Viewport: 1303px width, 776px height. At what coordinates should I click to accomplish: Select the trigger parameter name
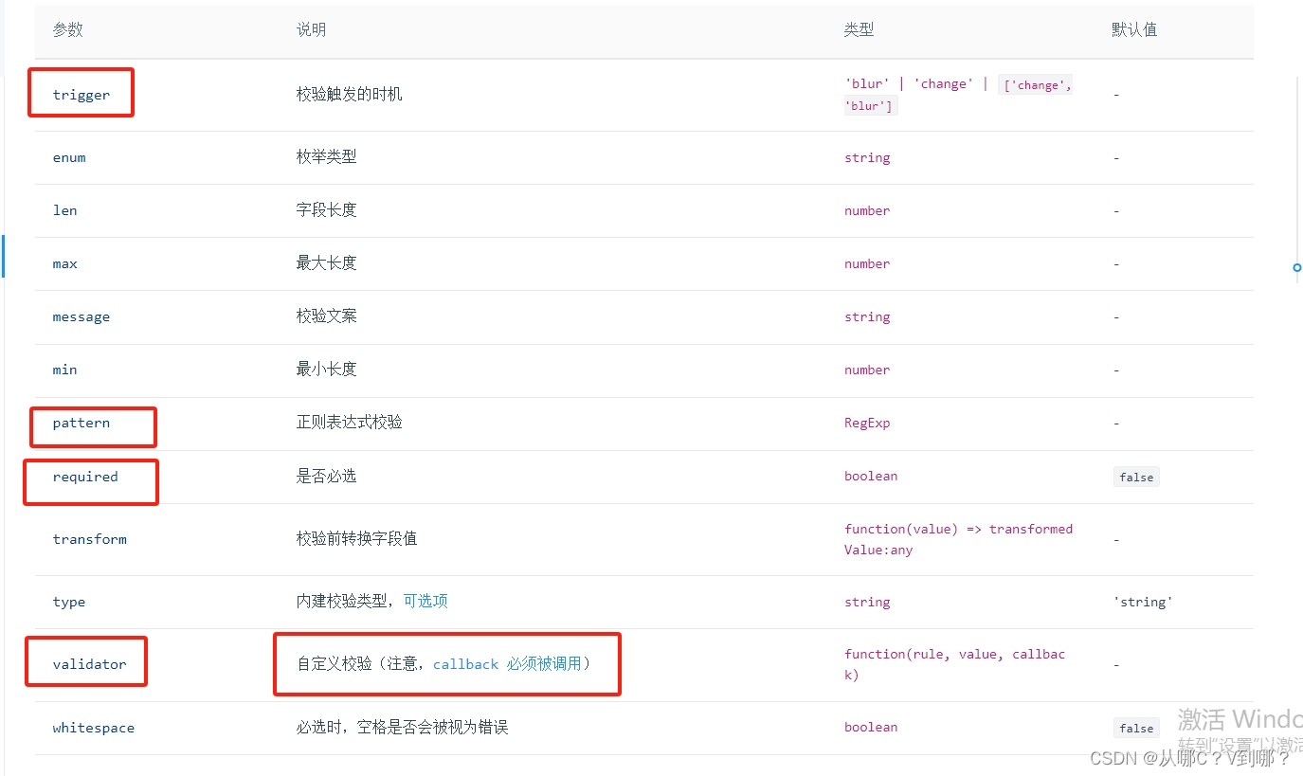click(x=80, y=92)
